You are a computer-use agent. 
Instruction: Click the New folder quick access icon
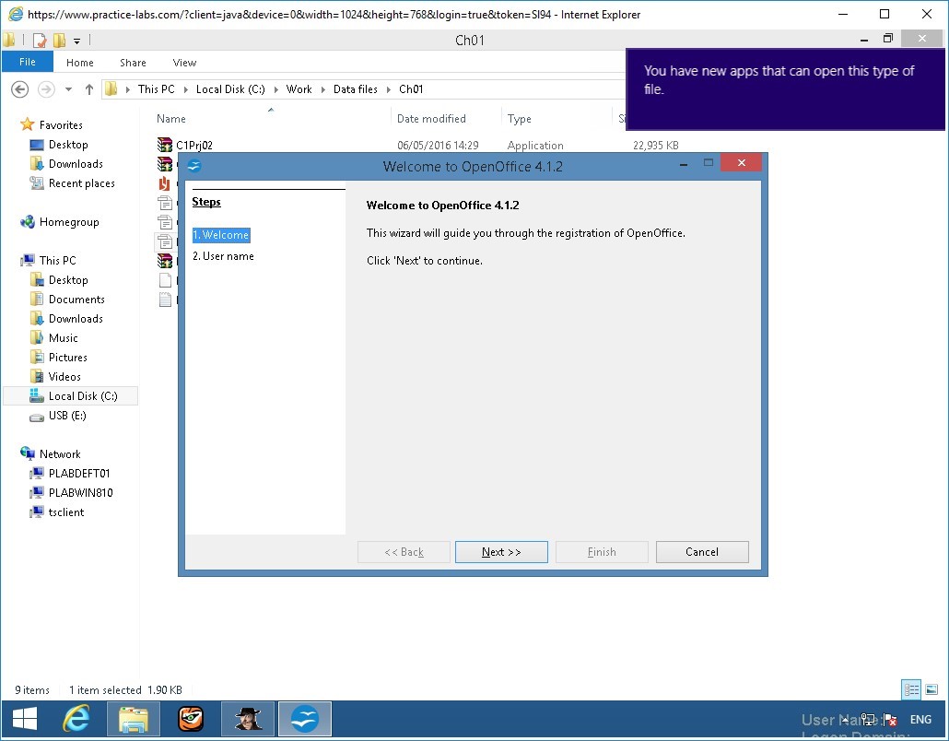[x=59, y=41]
